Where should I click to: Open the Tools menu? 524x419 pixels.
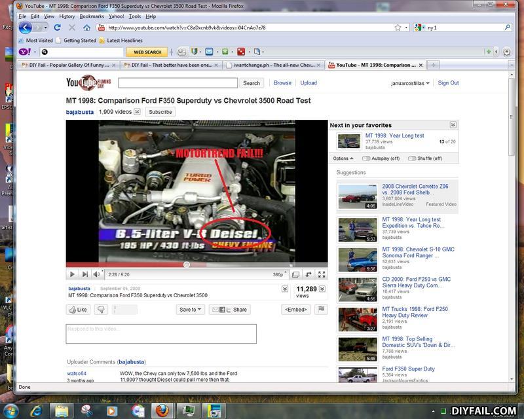pos(135,16)
